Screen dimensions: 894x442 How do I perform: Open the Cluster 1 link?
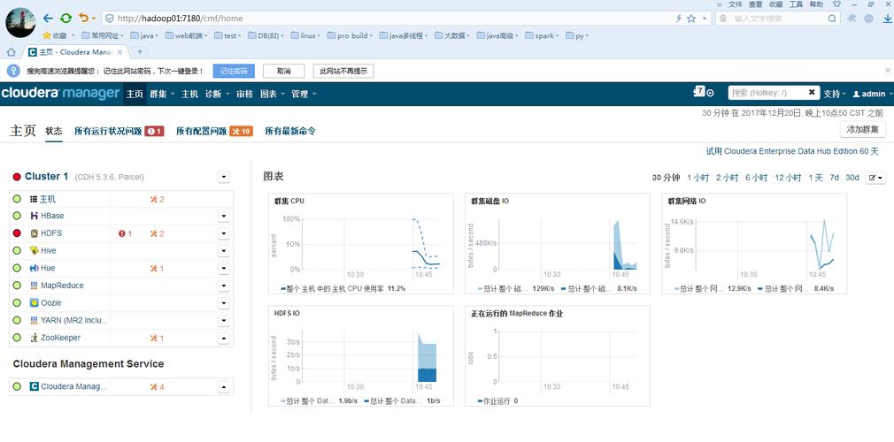(46, 177)
